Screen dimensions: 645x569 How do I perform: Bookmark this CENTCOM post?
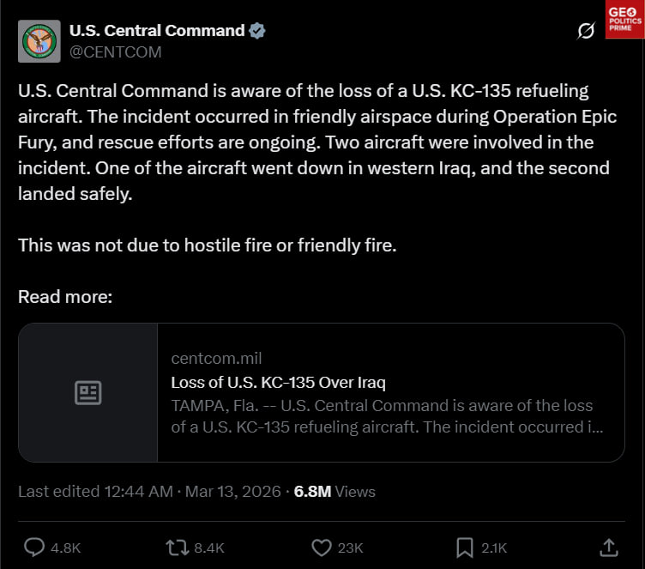point(465,547)
